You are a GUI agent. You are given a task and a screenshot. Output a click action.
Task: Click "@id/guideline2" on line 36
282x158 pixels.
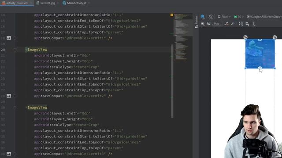point(123,142)
